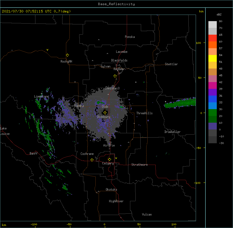Viewport: 233px width, 228px height.
Task: Click the purple 39–36 dBZ legend swatch
Action: click(212, 92)
